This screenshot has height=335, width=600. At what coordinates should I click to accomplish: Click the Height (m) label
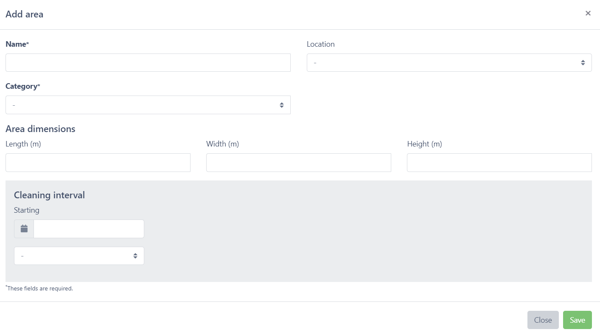pos(424,144)
